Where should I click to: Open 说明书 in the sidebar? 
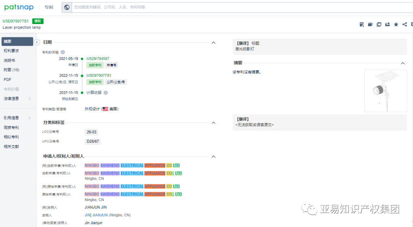10,60
